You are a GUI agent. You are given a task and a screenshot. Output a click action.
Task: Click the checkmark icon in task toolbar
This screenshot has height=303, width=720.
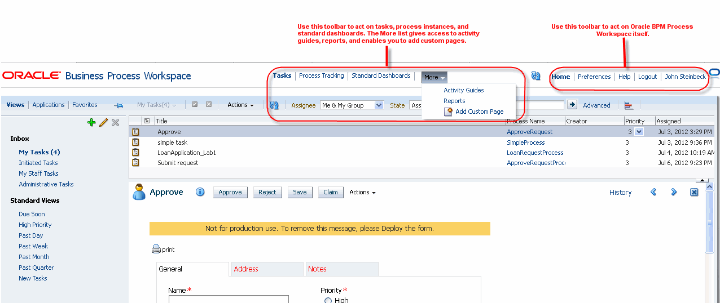(195, 105)
